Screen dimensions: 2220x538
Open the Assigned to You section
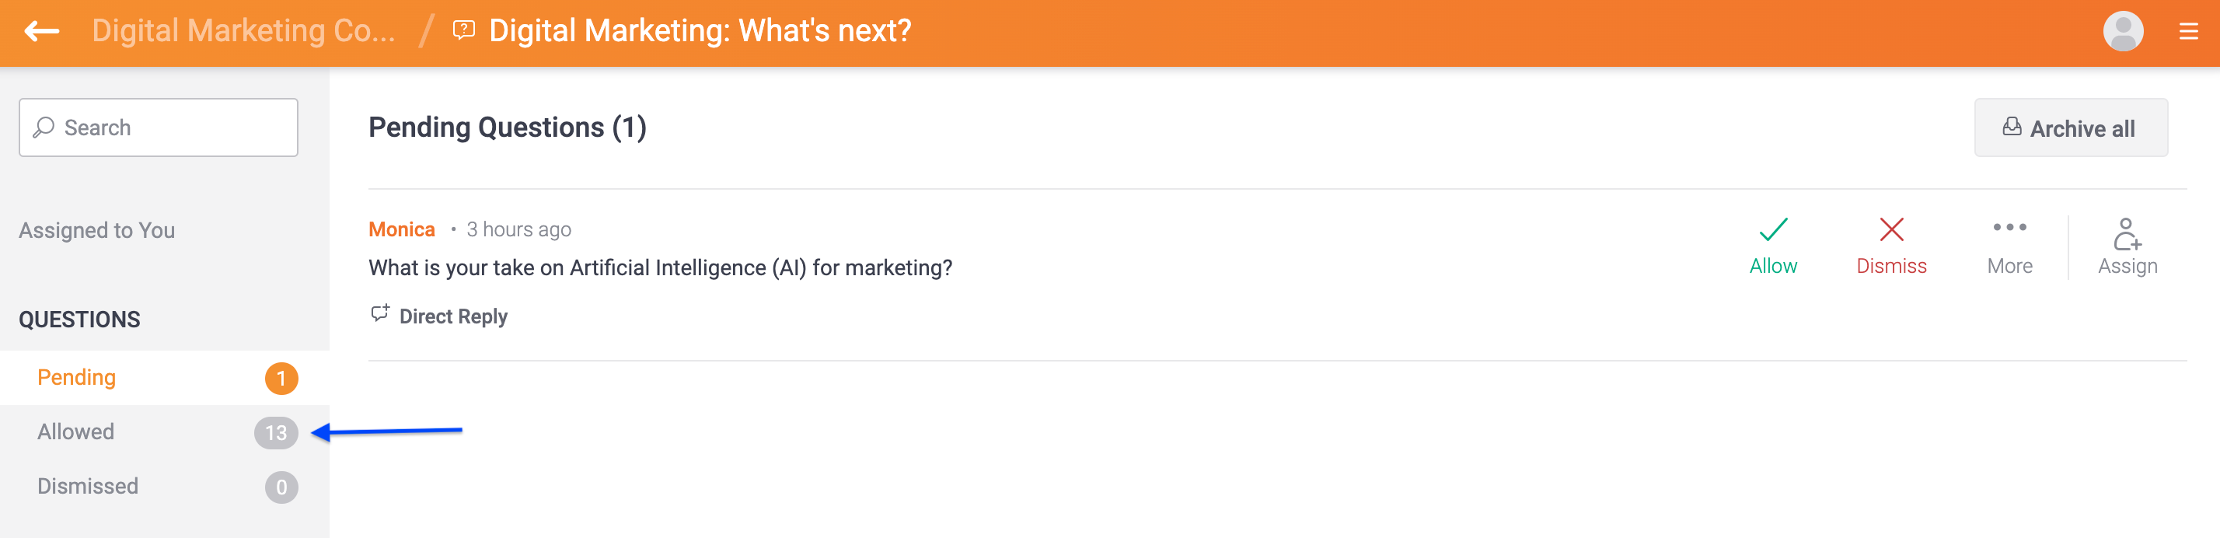click(x=96, y=229)
